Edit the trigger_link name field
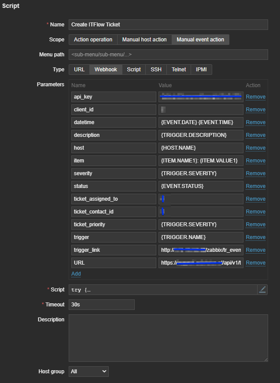 point(114,250)
